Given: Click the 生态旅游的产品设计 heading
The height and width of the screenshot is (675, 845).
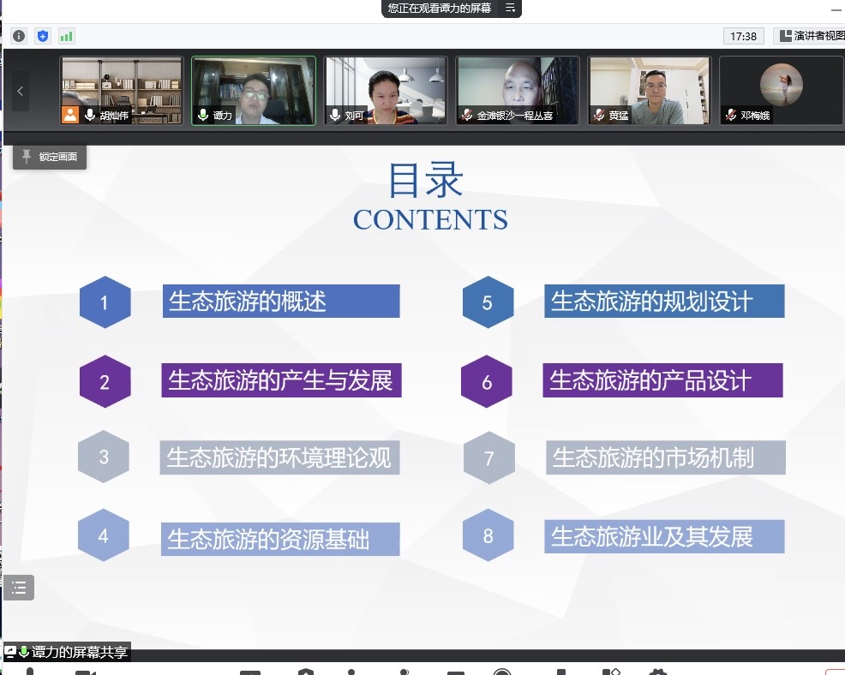Looking at the screenshot, I should point(662,380).
